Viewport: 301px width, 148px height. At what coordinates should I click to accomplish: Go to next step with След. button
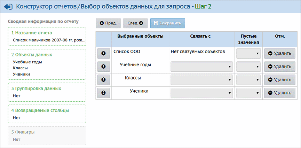[135, 23]
